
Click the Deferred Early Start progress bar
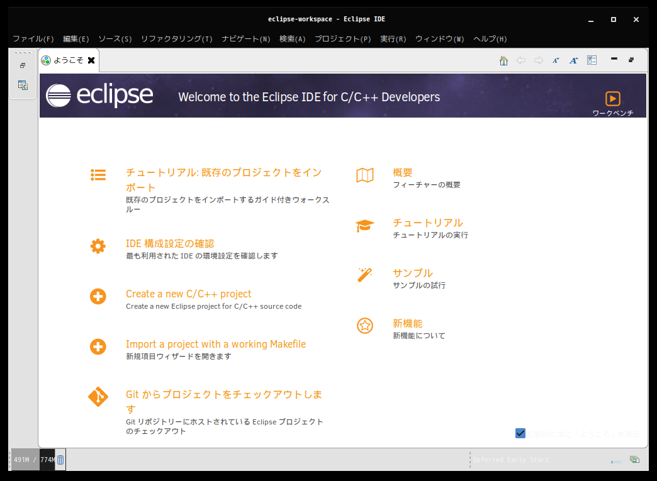tap(616, 462)
